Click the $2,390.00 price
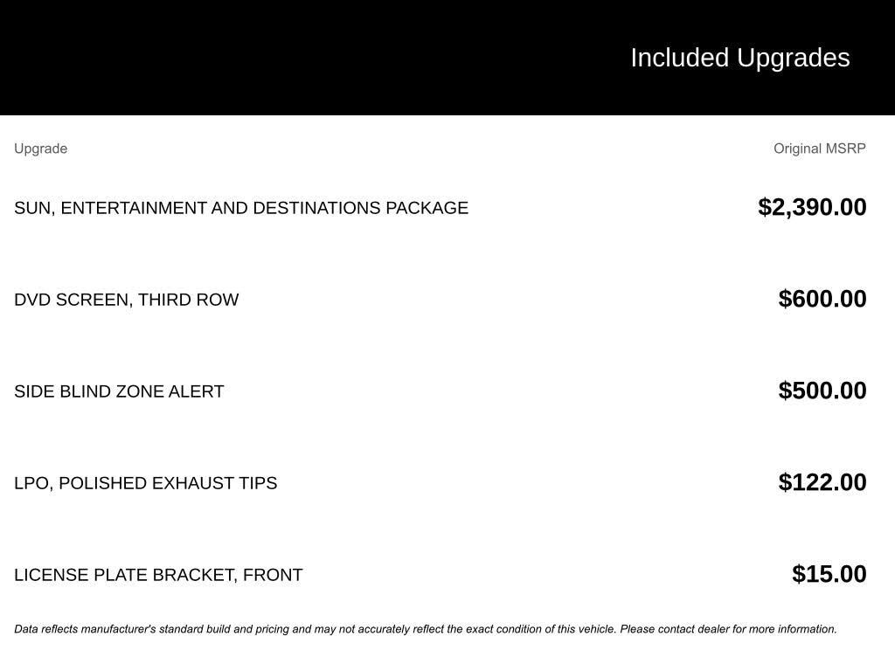The width and height of the screenshot is (895, 671). coord(812,207)
